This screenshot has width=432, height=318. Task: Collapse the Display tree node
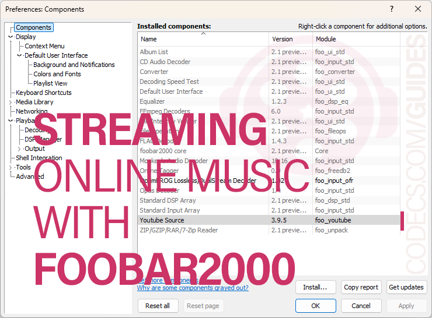11,37
